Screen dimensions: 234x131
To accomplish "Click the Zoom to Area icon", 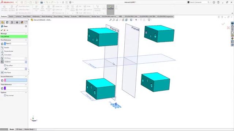I will [114, 20].
